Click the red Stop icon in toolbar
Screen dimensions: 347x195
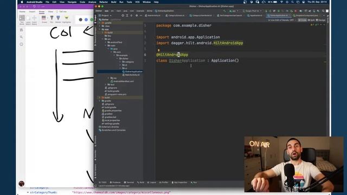295,11
